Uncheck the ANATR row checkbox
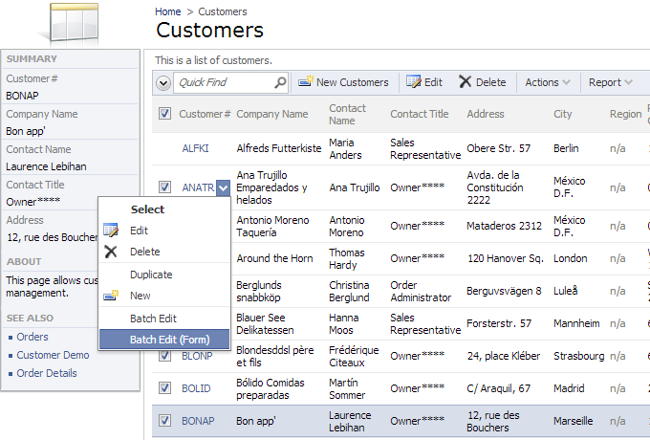650x440 pixels. 164,187
